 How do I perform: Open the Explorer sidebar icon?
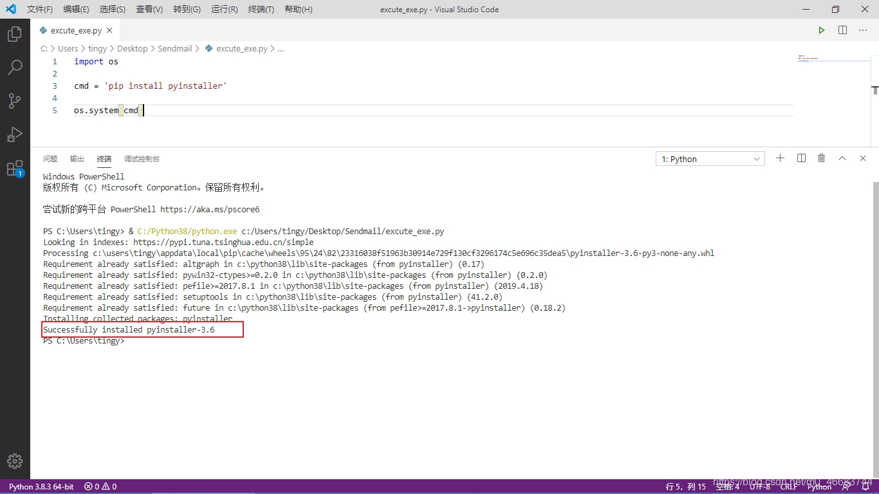(15, 35)
